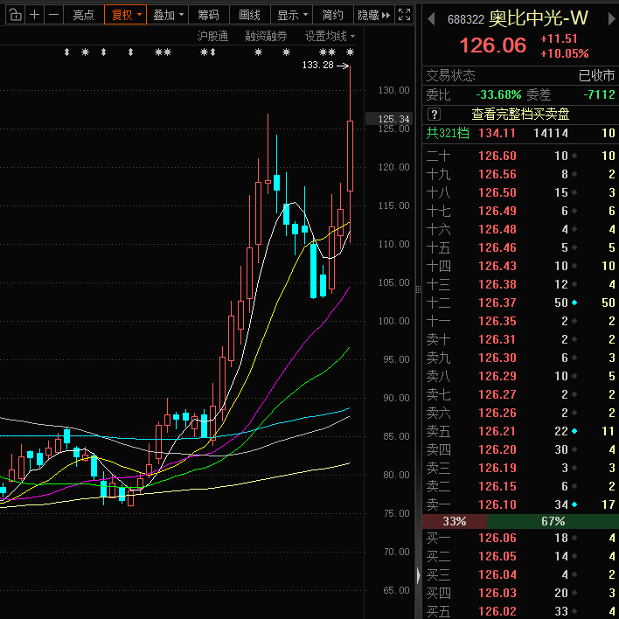Zoom in the K-line chart with the plus icon
619x619 pixels.
(35, 15)
